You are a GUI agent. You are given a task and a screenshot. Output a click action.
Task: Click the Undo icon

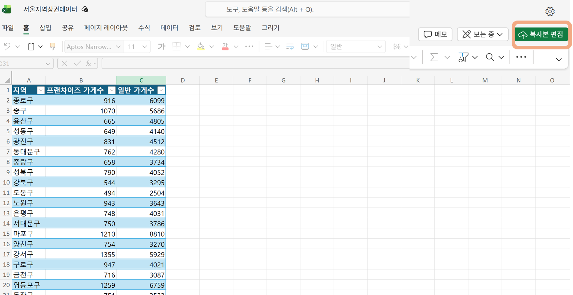click(7, 47)
